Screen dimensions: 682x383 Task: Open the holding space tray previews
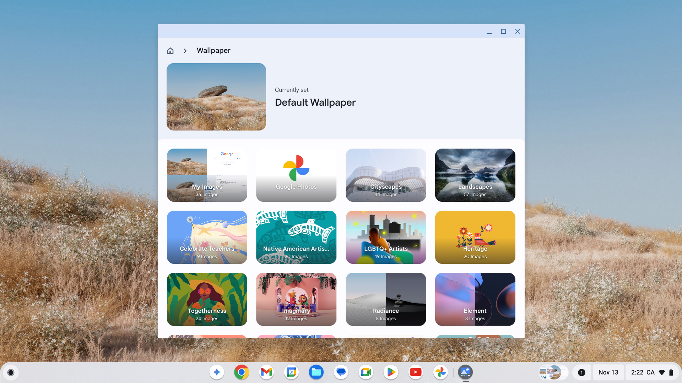553,372
